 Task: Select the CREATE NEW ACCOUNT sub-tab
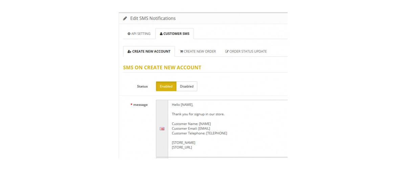[x=149, y=51]
